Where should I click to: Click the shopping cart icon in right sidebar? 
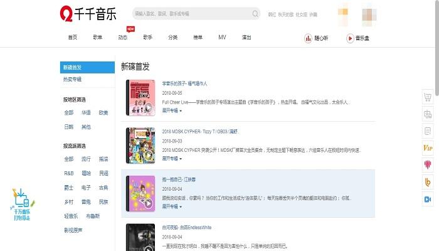coord(428,97)
